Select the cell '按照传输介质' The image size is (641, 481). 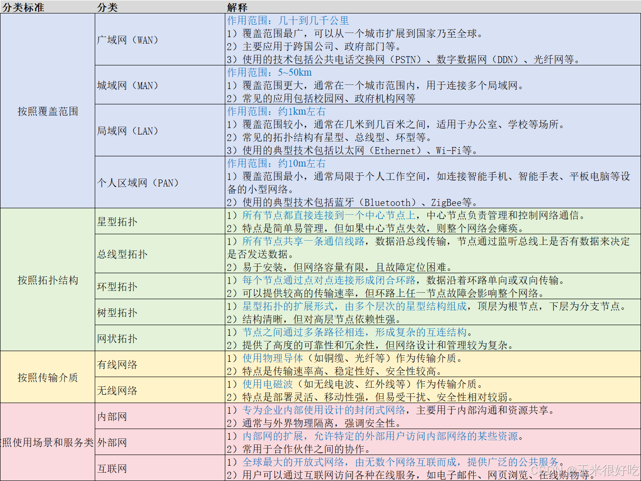pos(47,377)
